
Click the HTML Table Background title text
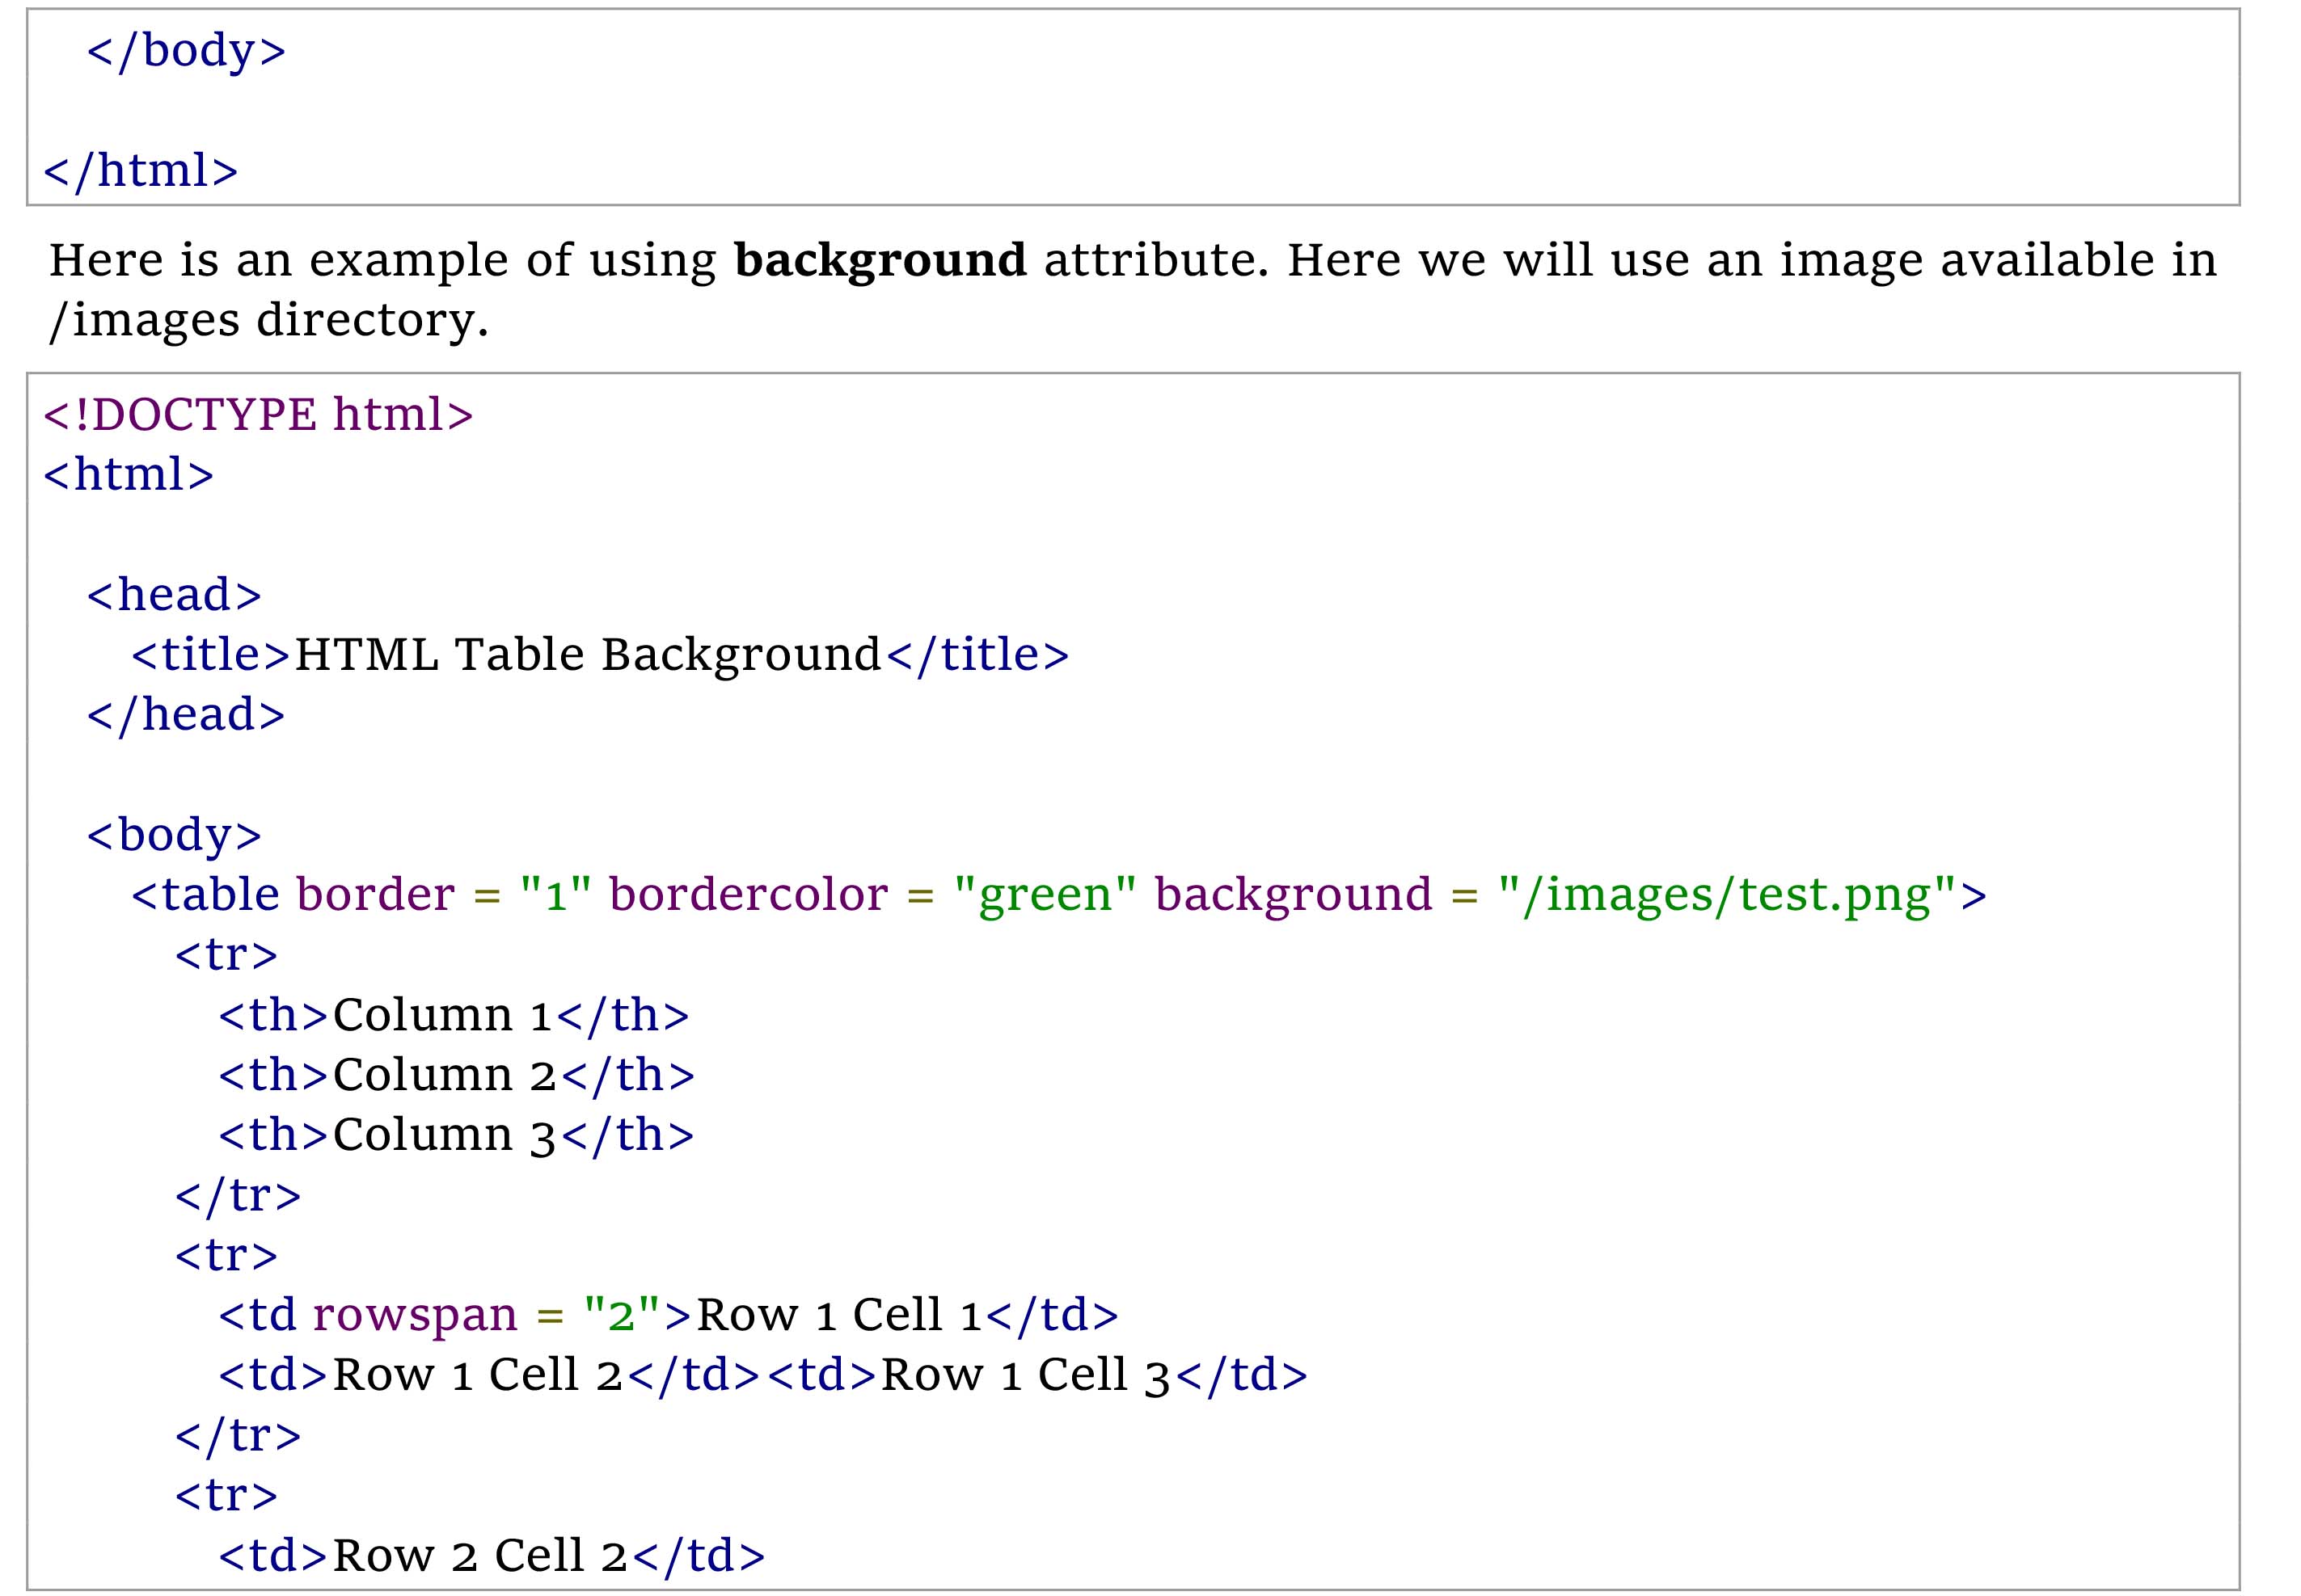coord(587,655)
